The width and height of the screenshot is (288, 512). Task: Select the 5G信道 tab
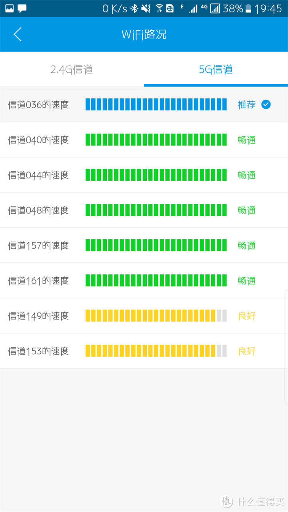click(216, 70)
